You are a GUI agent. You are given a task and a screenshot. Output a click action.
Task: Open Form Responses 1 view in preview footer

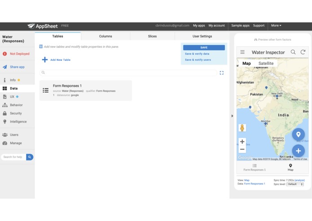pos(255,167)
